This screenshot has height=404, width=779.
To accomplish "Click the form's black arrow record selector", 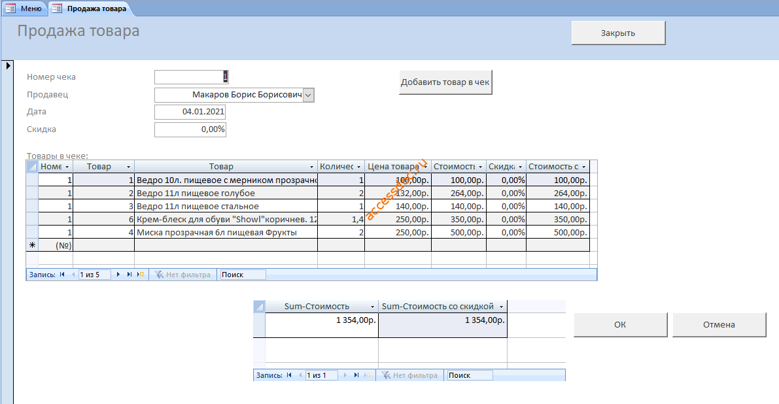I will (8, 65).
